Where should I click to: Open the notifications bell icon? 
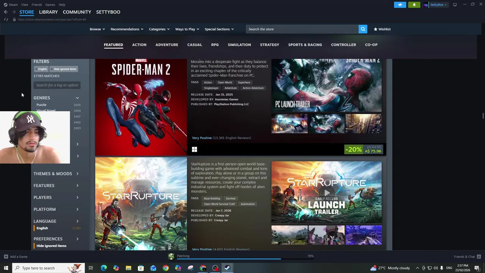click(414, 5)
